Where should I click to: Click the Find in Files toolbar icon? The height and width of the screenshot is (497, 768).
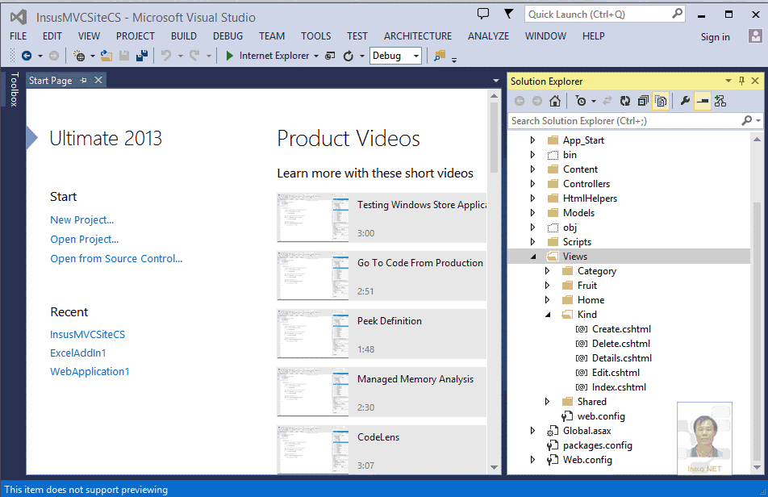pyautogui.click(x=440, y=56)
